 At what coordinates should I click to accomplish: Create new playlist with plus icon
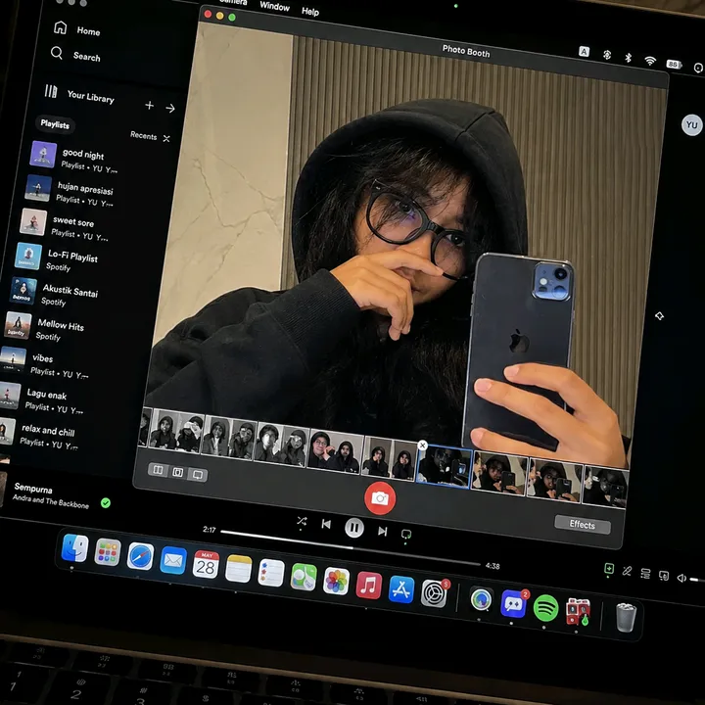click(149, 105)
